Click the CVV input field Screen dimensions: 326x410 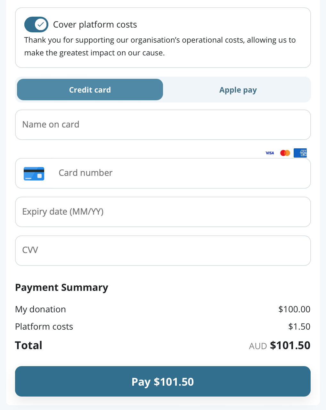point(163,250)
